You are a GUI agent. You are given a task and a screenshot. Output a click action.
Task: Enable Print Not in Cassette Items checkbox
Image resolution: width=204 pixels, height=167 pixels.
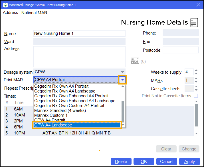tap(196, 96)
